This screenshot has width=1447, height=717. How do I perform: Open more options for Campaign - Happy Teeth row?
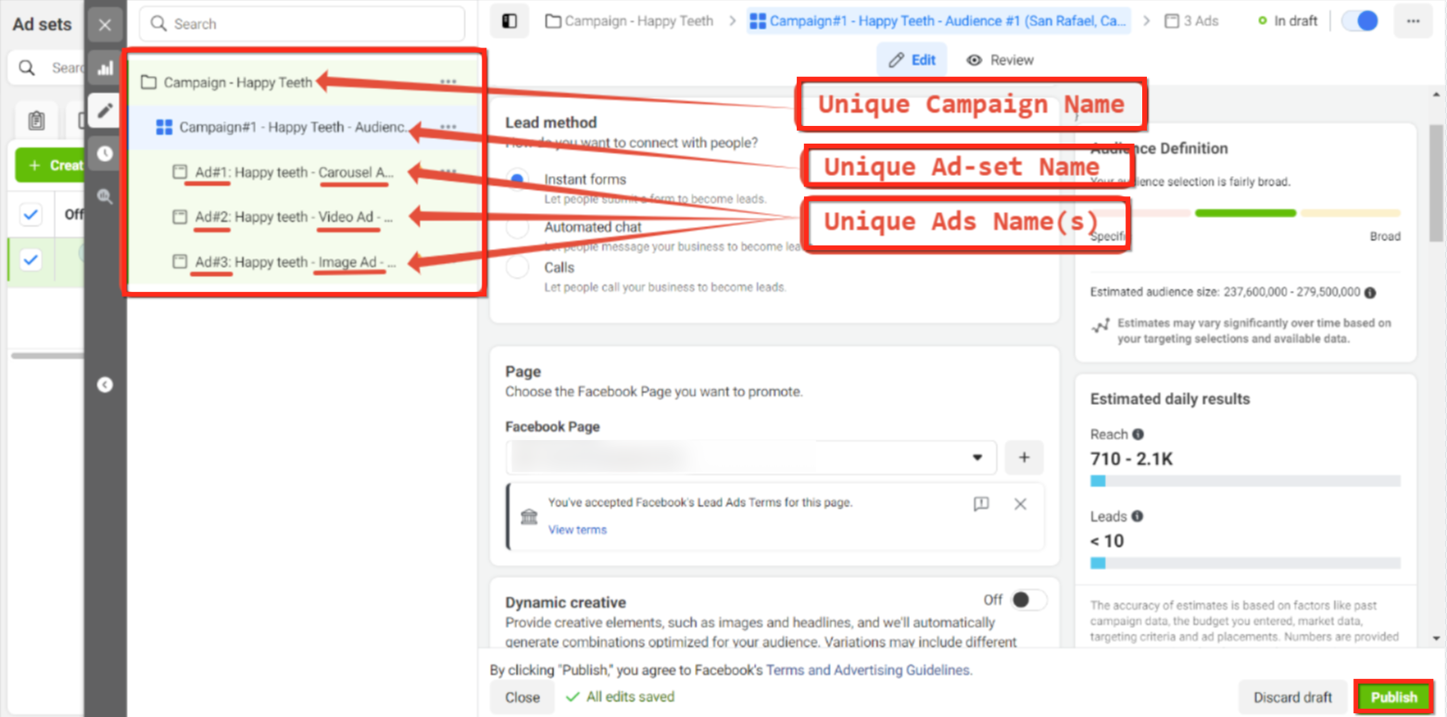[448, 82]
